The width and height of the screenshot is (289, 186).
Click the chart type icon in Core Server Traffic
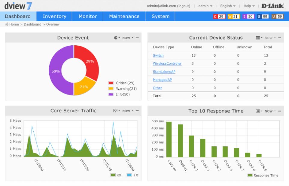116,111
